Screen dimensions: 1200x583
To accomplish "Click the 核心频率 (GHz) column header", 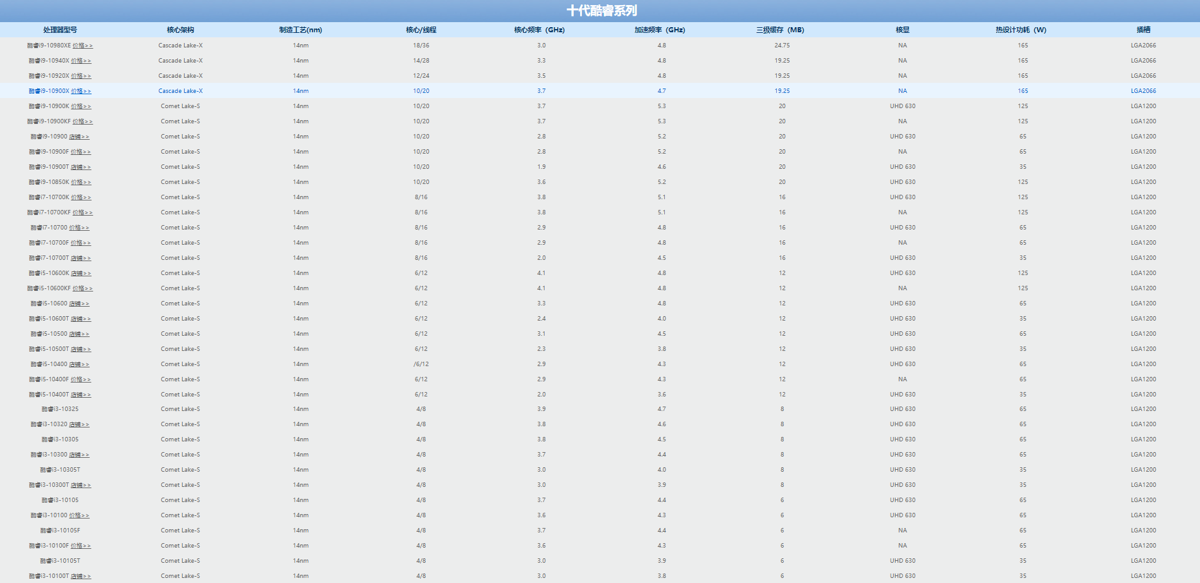I will click(540, 30).
